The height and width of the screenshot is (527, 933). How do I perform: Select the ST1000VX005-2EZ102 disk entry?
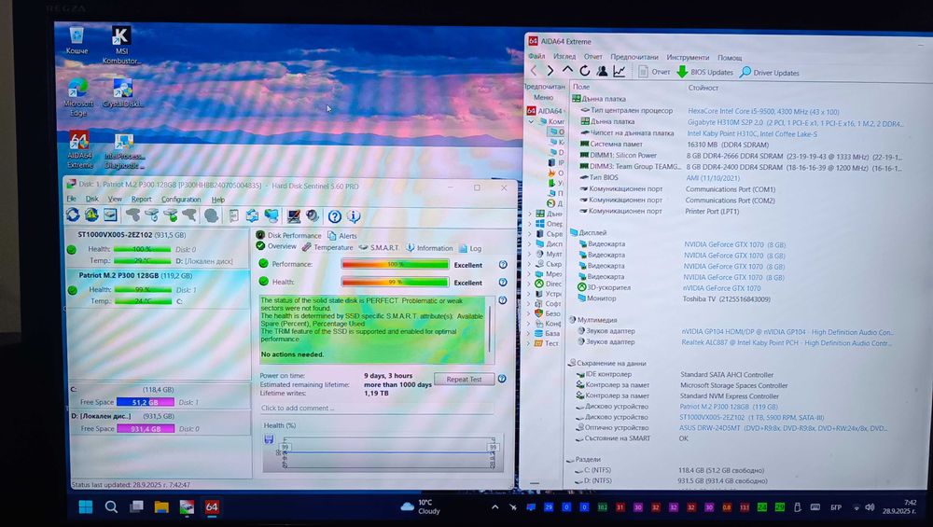[159, 247]
